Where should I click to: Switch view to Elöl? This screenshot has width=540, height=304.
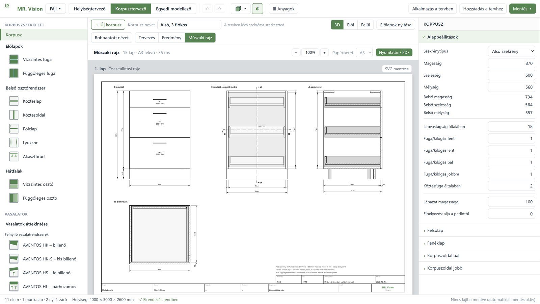click(350, 25)
